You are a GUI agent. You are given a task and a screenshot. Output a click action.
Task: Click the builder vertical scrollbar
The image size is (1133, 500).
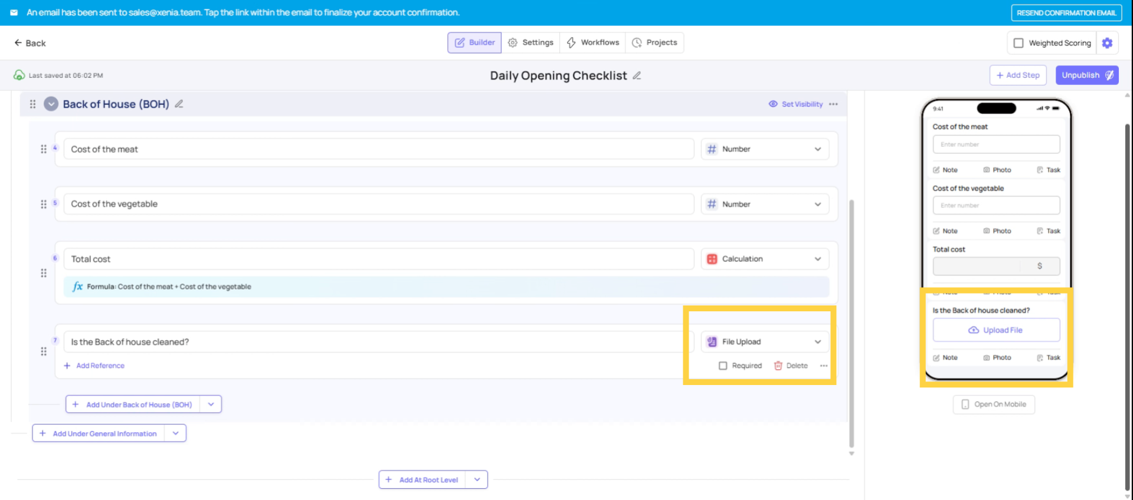(851, 323)
